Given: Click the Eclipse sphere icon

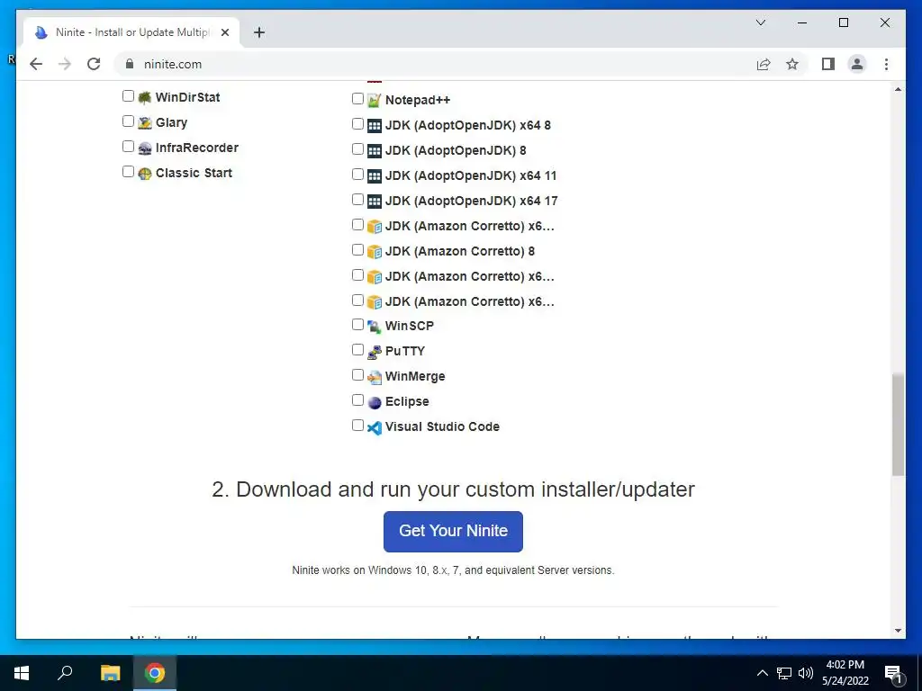Looking at the screenshot, I should (374, 402).
